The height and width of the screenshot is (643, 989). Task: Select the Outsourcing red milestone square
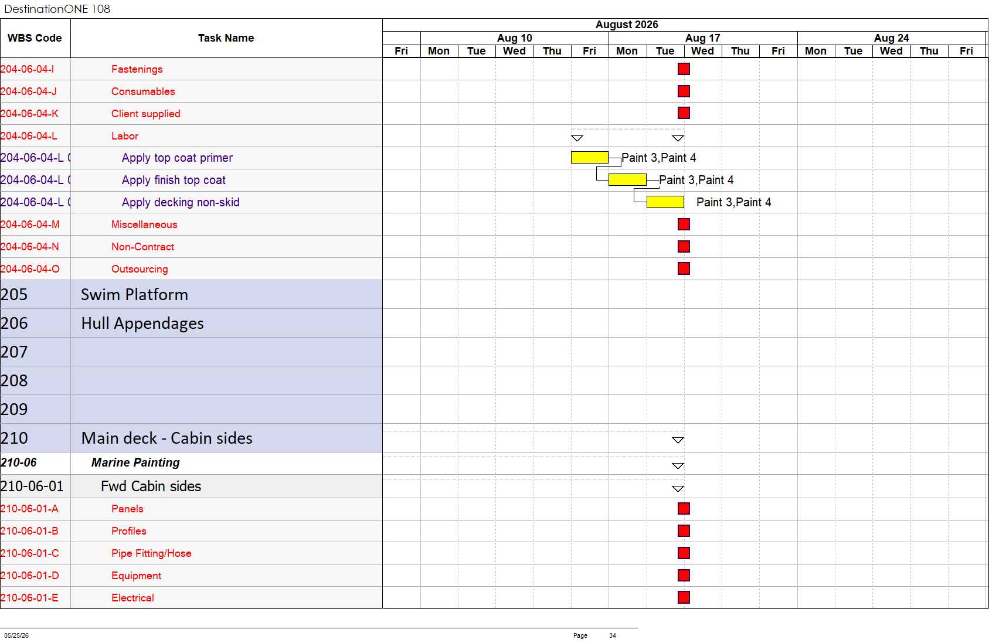tap(684, 268)
